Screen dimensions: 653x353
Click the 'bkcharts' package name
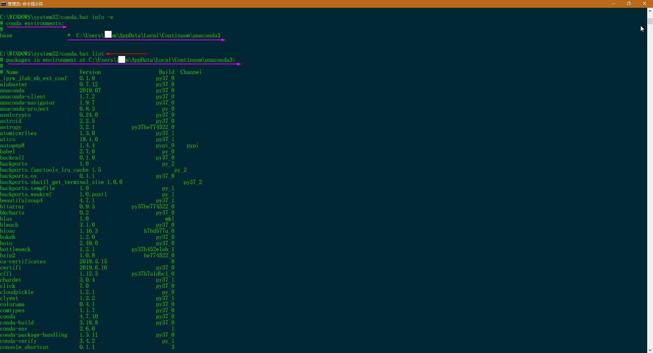(x=12, y=212)
